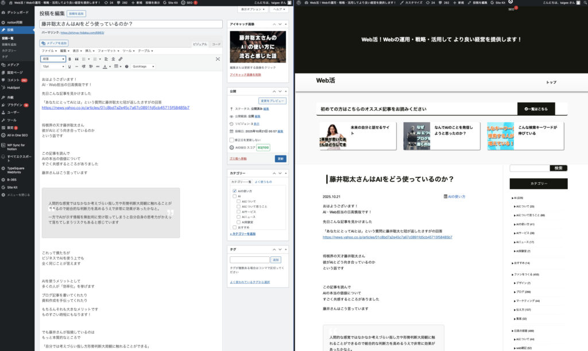588x351 pixels.
Task: Uncheck the AIの使い方 category checkbox
Action: 234,190
